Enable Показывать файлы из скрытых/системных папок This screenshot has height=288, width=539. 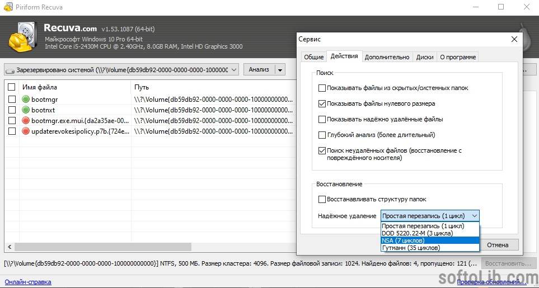click(322, 88)
